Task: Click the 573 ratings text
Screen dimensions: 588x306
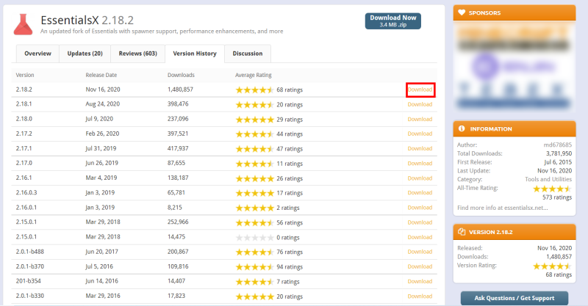Action: (x=557, y=197)
